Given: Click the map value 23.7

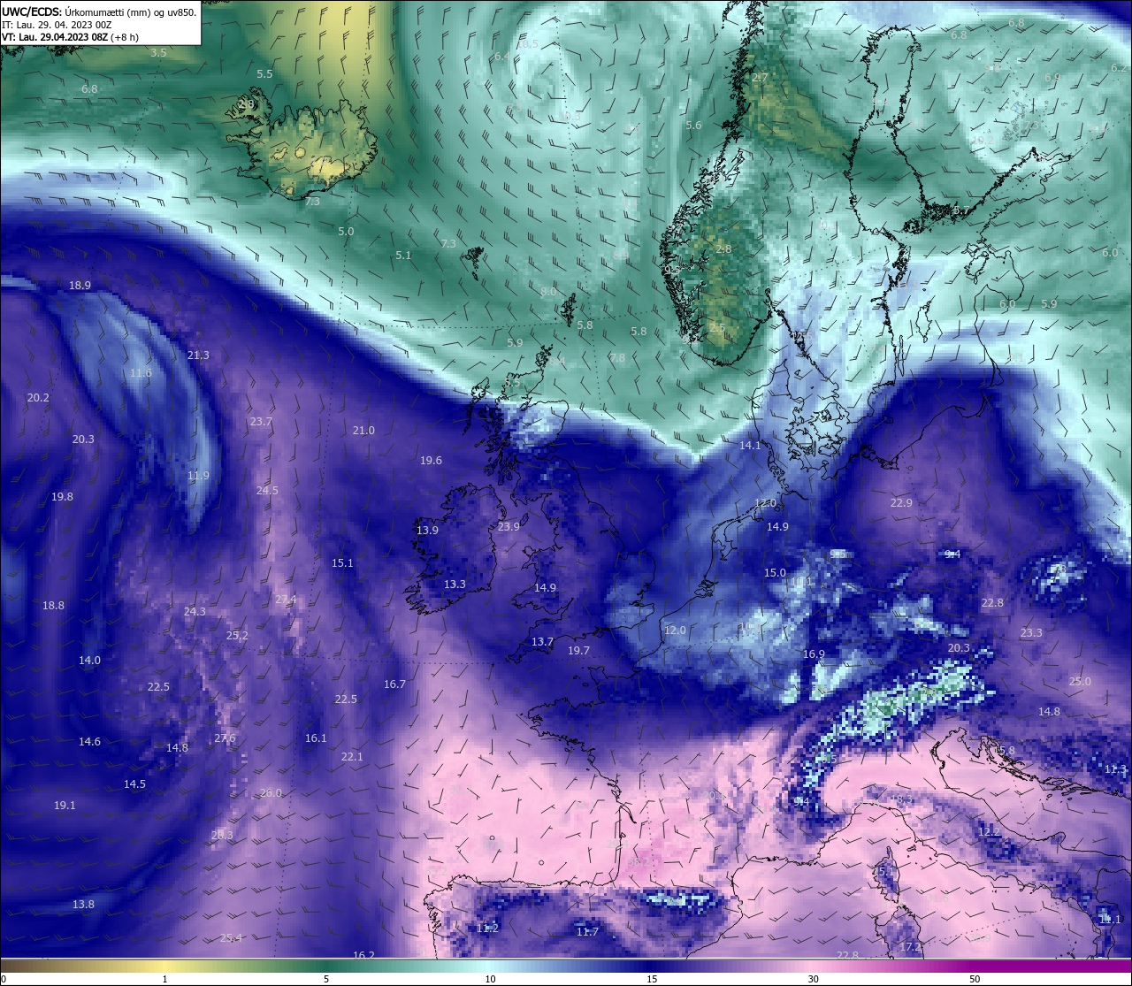Looking at the screenshot, I should pos(261,422).
